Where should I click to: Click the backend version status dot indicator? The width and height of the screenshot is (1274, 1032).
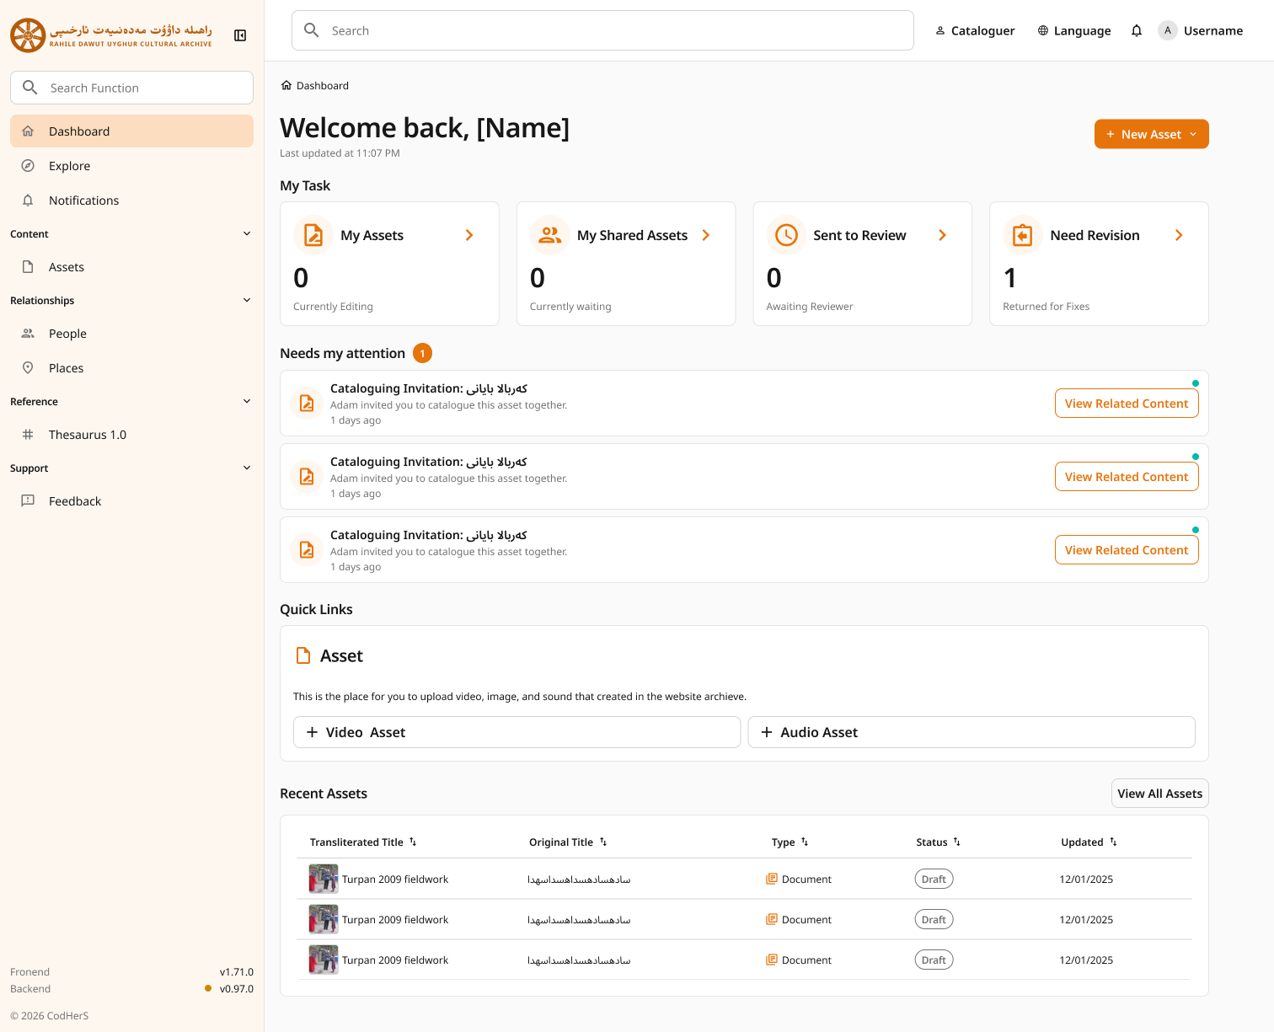click(x=207, y=988)
